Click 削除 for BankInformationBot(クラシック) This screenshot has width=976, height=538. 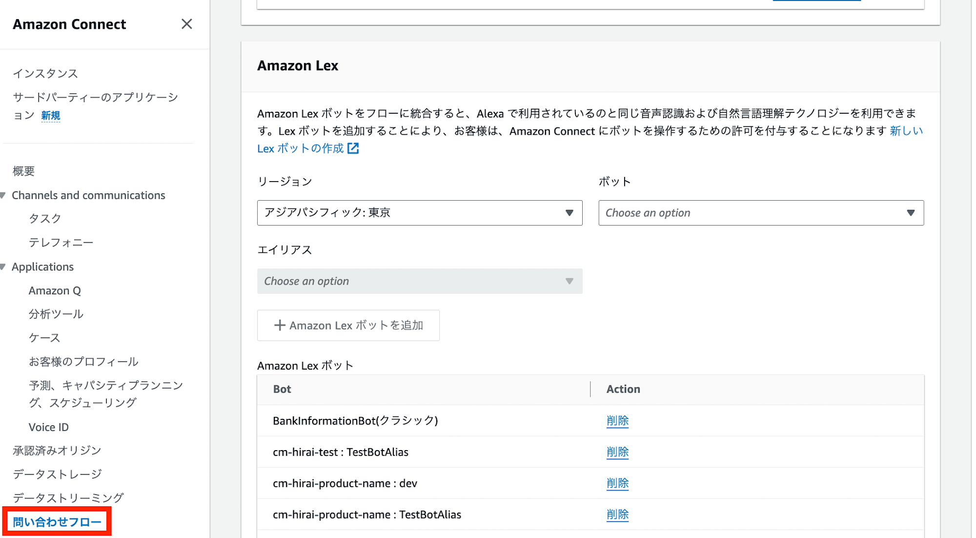point(615,420)
